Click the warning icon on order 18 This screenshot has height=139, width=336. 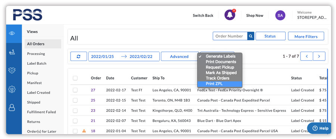84,131
